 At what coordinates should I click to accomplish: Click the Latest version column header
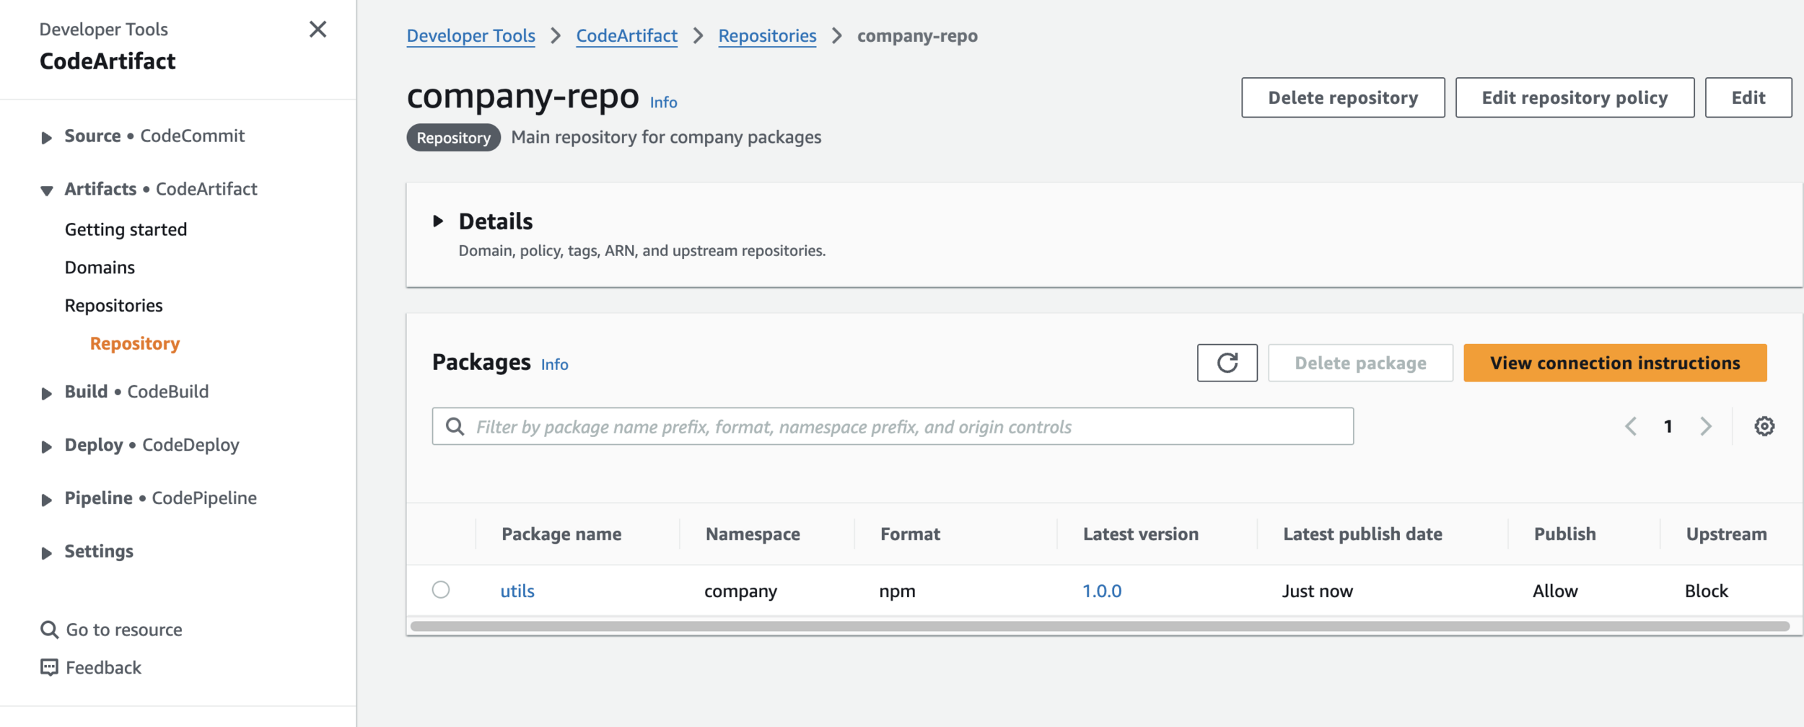click(x=1140, y=534)
